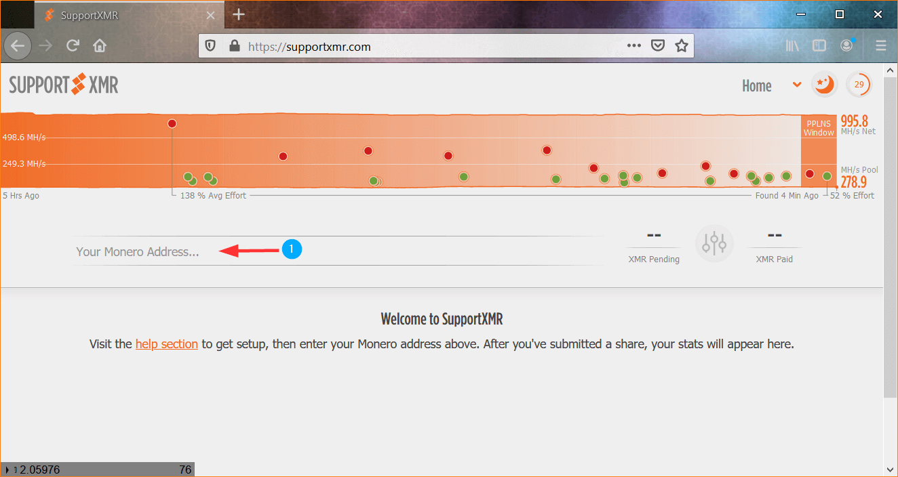The height and width of the screenshot is (477, 898).
Task: Click the 138 % Avg Effort text
Action: click(214, 196)
